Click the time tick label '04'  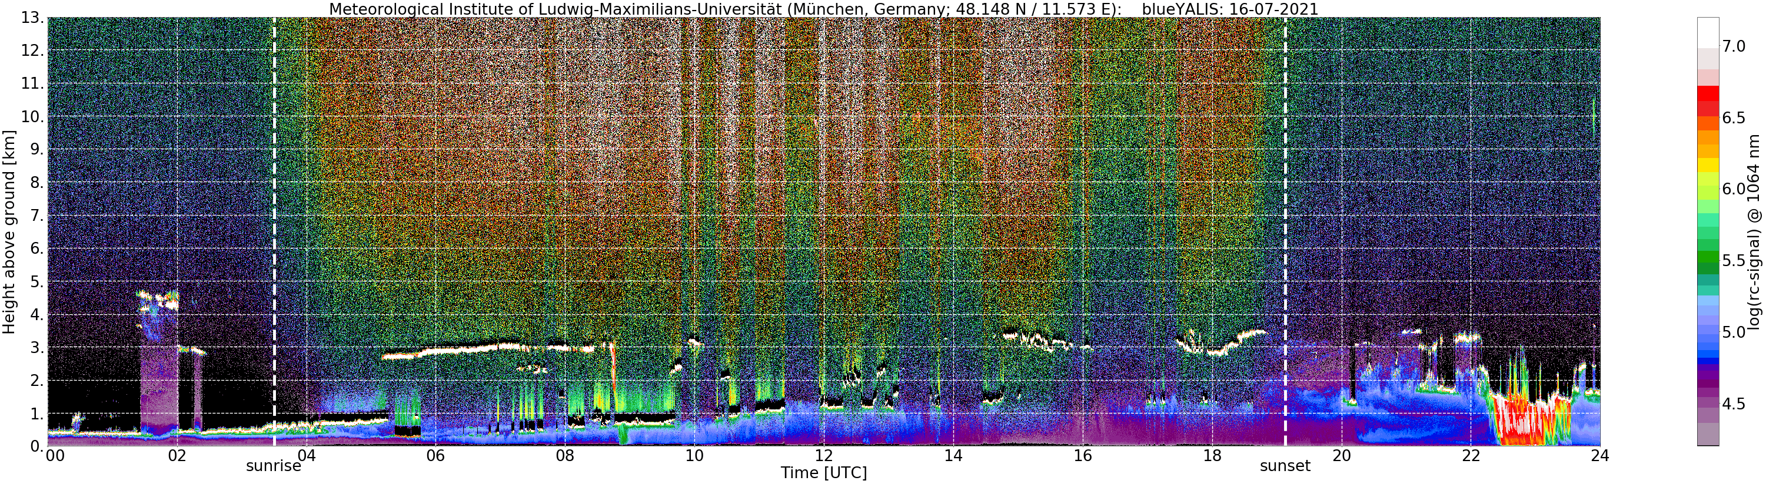[x=306, y=456]
